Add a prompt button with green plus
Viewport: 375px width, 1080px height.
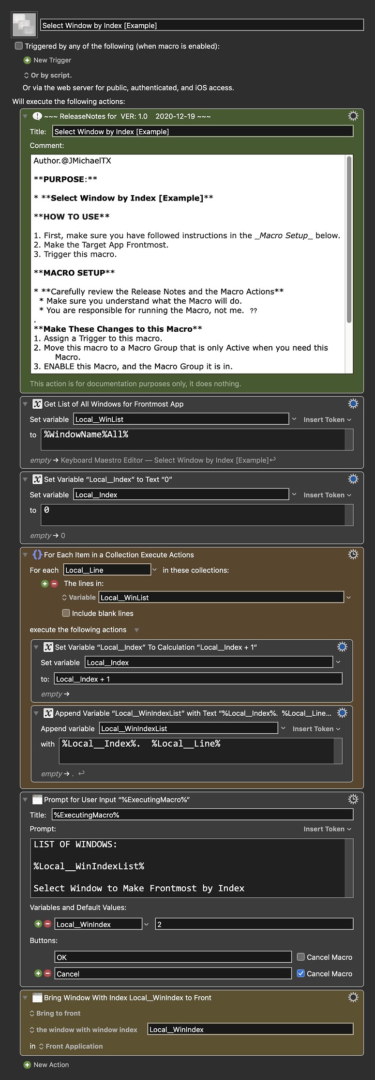(x=38, y=973)
